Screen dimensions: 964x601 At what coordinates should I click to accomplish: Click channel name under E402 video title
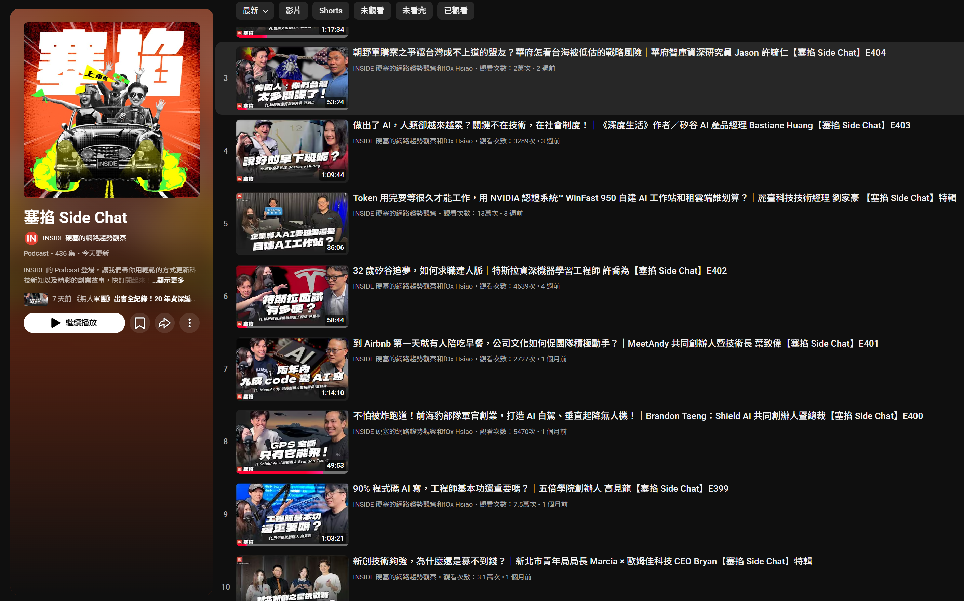click(413, 286)
